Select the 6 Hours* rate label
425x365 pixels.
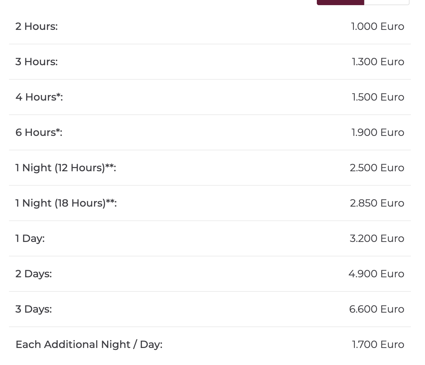pyautogui.click(x=39, y=132)
